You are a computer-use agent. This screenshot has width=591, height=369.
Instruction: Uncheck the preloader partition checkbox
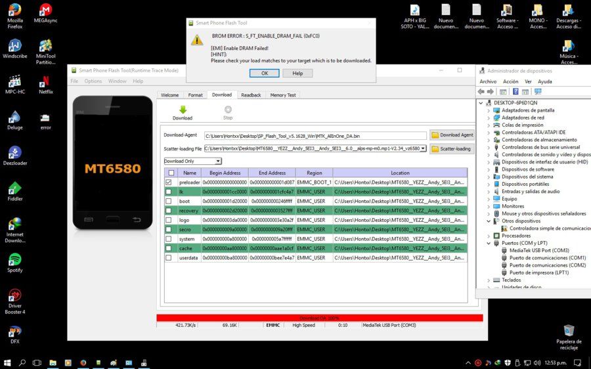coord(169,182)
